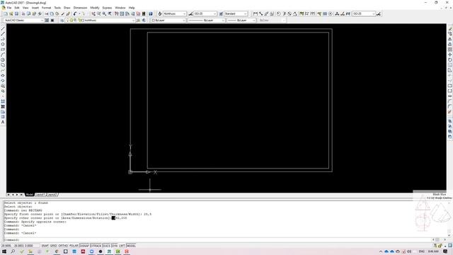The height and width of the screenshot is (255, 453).
Task: Open the ISO-25 dropdown in Dimension toolbar
Action: click(364, 13)
